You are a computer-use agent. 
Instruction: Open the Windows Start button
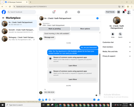[x=2, y=105]
